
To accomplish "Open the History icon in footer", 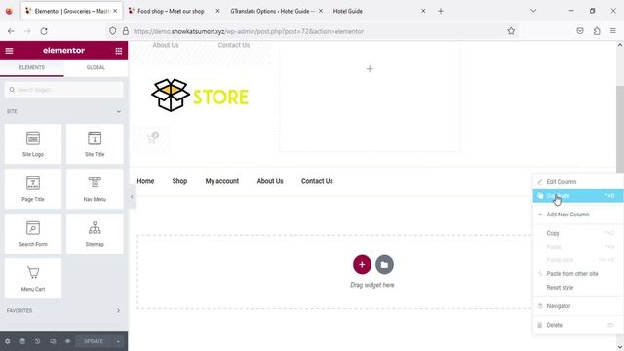I will 37,341.
